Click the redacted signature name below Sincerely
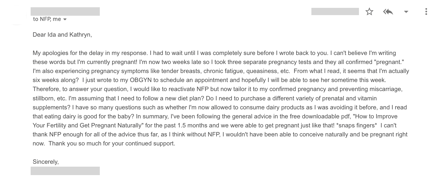 click(65, 171)
